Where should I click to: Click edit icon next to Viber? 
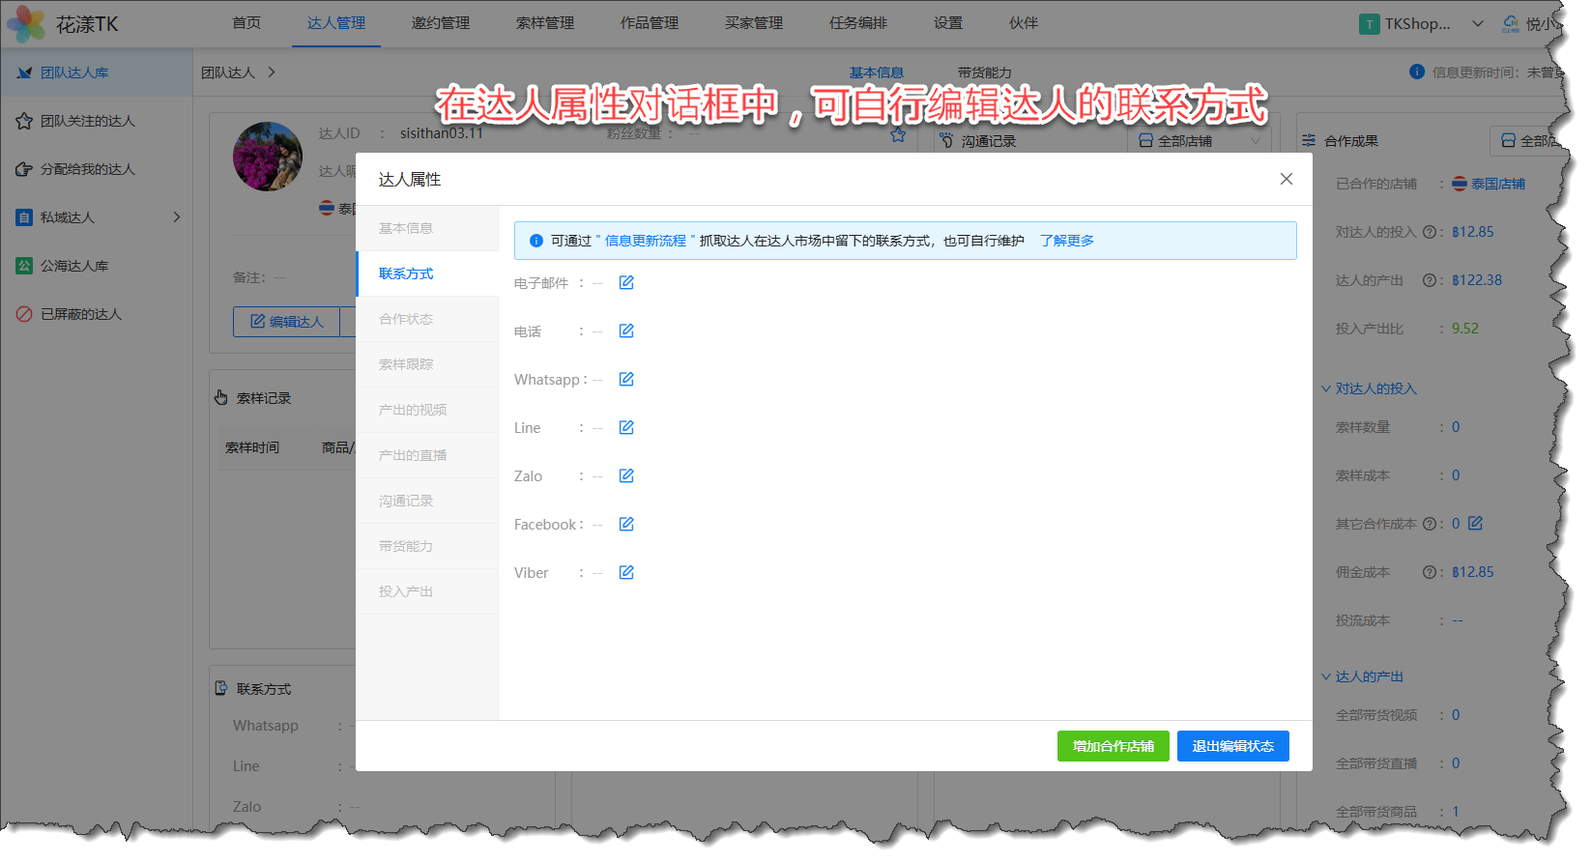coord(626,573)
